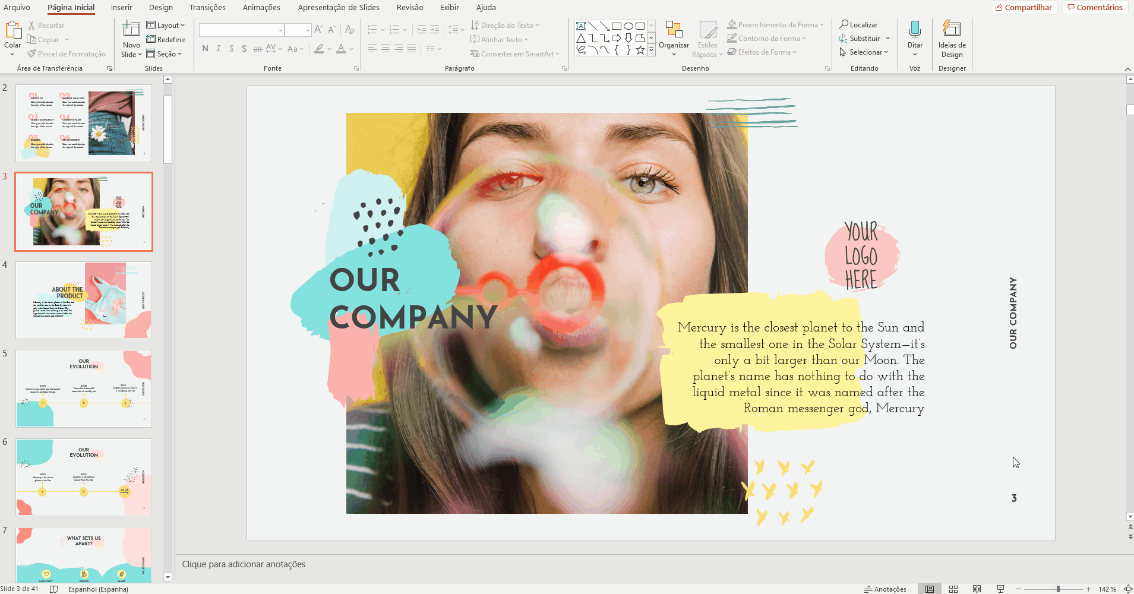
Task: Select normal view button
Action: pyautogui.click(x=930, y=589)
